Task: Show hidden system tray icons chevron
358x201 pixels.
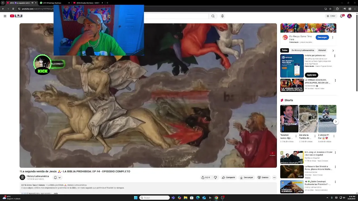Action: [327, 198]
